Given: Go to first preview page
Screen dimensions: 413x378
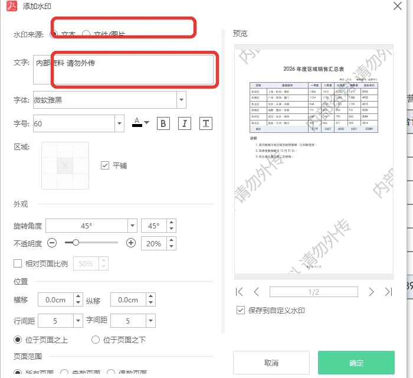Looking at the screenshot, I should pos(239,292).
